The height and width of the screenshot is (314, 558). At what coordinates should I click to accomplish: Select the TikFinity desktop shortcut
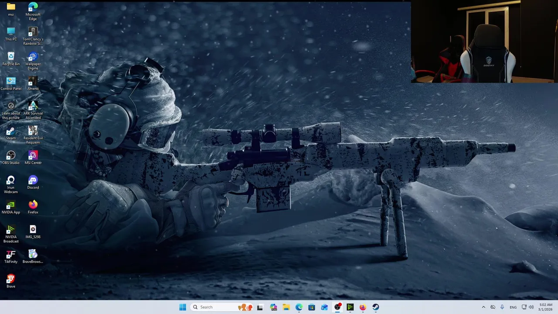point(11,257)
